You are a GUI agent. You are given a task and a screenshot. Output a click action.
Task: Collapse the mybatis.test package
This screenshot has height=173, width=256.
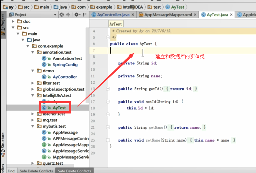click(33, 126)
